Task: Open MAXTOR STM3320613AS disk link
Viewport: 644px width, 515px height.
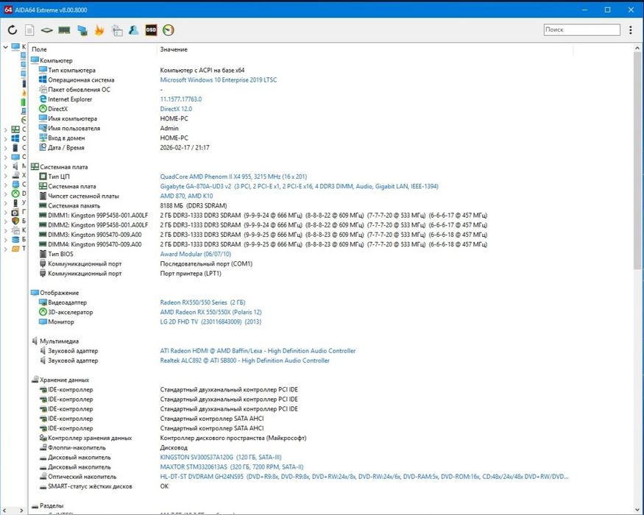Action: click(x=232, y=467)
